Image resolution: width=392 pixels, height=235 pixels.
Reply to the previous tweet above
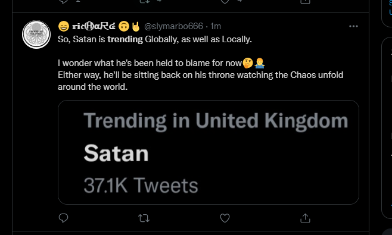pos(63,2)
